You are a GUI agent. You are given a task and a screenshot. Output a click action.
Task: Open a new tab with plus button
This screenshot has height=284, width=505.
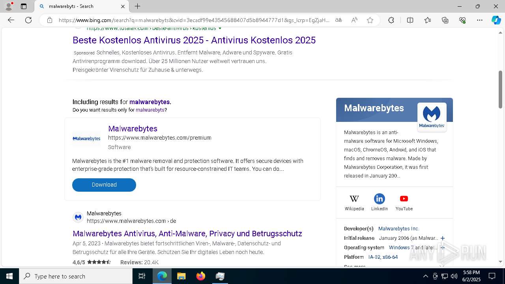[137, 6]
